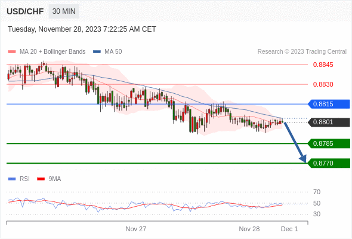The image size is (352, 239).
Task: Click the Nov 28 date axis label
Action: [x=249, y=229]
